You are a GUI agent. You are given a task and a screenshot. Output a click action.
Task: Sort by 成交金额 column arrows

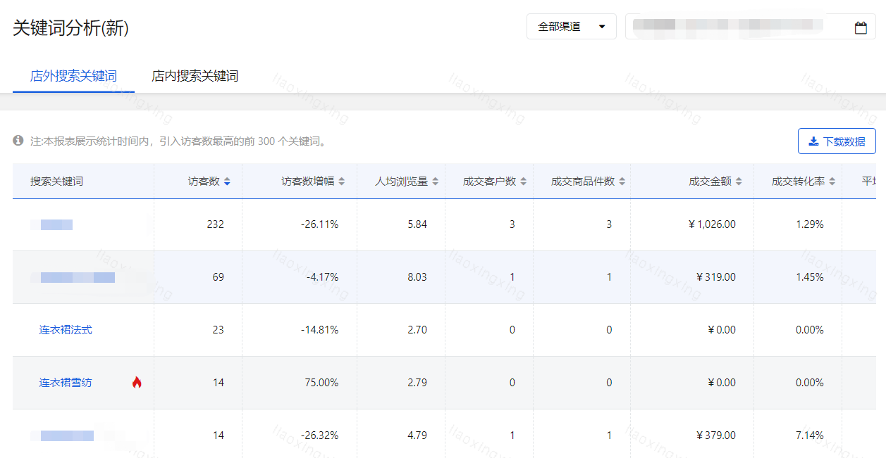(x=739, y=182)
